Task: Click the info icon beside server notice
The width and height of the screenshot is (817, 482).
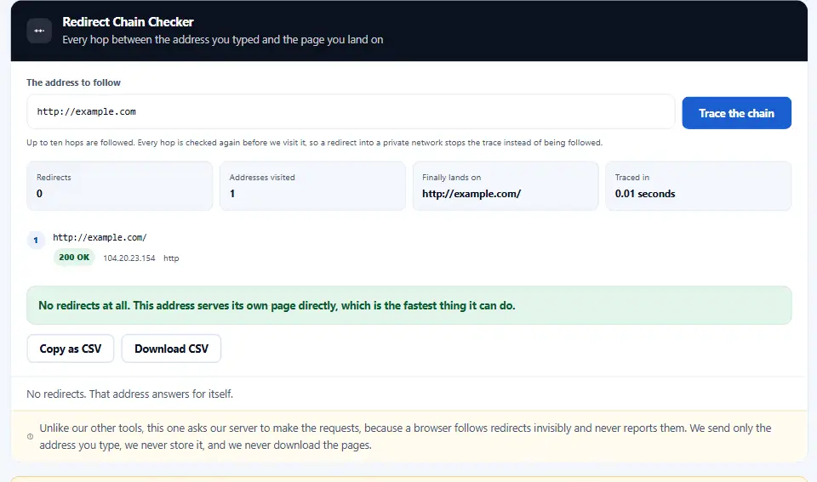Action: (x=31, y=436)
